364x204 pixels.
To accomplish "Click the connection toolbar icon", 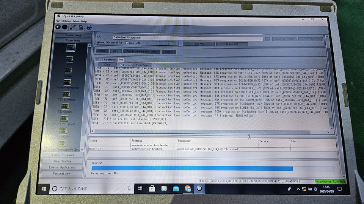I will (x=73, y=27).
